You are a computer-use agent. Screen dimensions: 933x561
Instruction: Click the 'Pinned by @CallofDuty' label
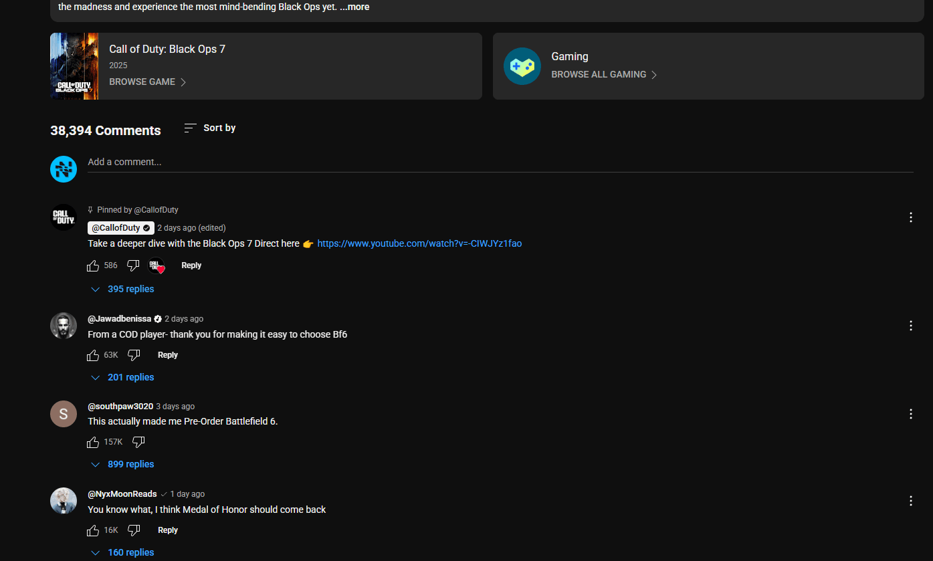(x=138, y=210)
